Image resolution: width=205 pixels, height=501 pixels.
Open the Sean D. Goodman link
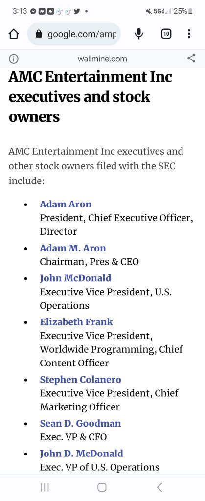coord(80,423)
